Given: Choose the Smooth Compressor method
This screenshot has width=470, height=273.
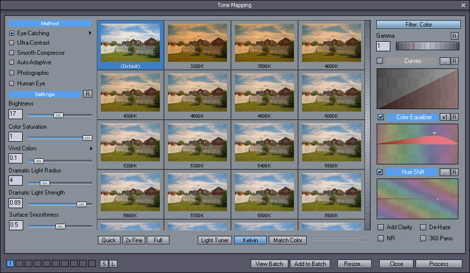Looking at the screenshot, I should [12, 53].
